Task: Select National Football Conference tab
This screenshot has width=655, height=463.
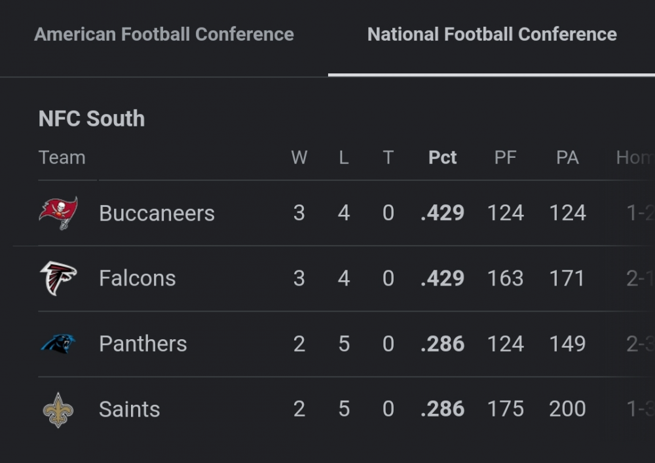Action: tap(492, 35)
